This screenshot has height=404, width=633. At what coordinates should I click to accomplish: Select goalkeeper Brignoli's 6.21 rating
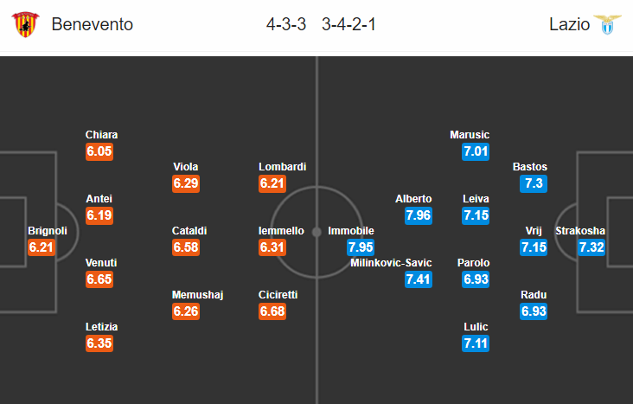[42, 247]
